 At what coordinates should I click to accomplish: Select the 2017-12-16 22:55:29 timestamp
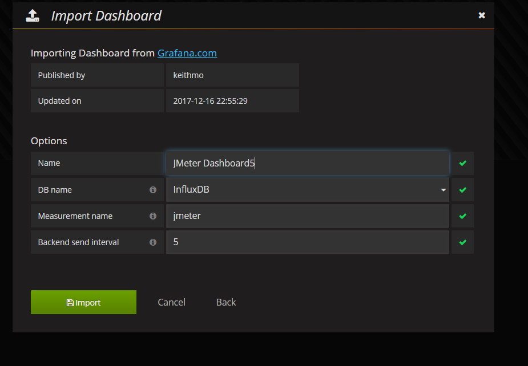click(210, 101)
